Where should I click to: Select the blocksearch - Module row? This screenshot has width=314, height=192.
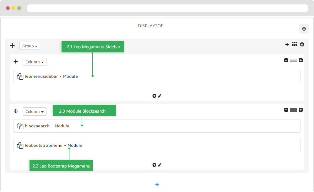(157, 126)
